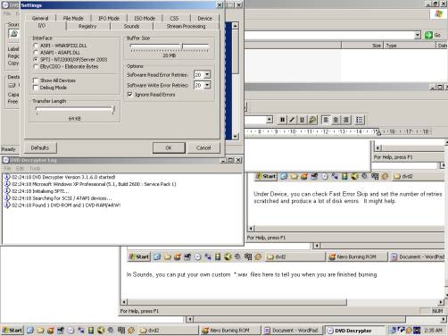Screen dimensions: 448x336
Task: Open the text color picker icon
Action: point(312,120)
